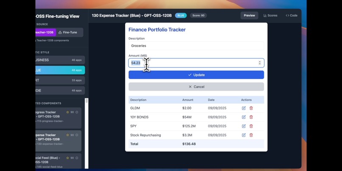Screen dimensions: 342x171
Task: Click the Stock Repurchasing description cell
Action: click(x=146, y=135)
